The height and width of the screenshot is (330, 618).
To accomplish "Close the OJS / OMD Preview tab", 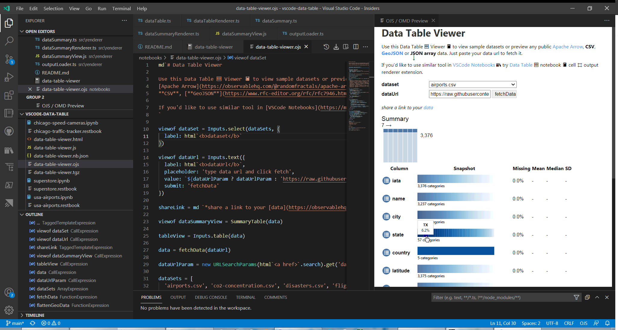I will (433, 20).
